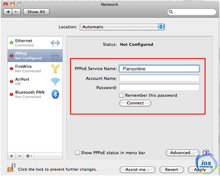Open the Location Automatic dropdown

click(x=122, y=27)
